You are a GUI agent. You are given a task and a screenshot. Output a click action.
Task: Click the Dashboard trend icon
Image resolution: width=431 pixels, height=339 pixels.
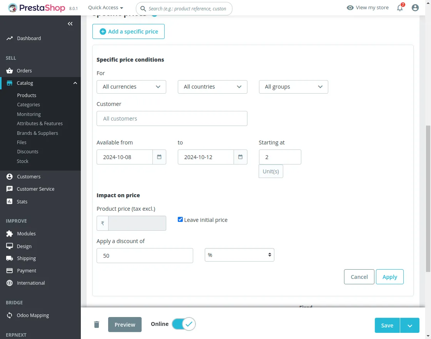click(10, 38)
